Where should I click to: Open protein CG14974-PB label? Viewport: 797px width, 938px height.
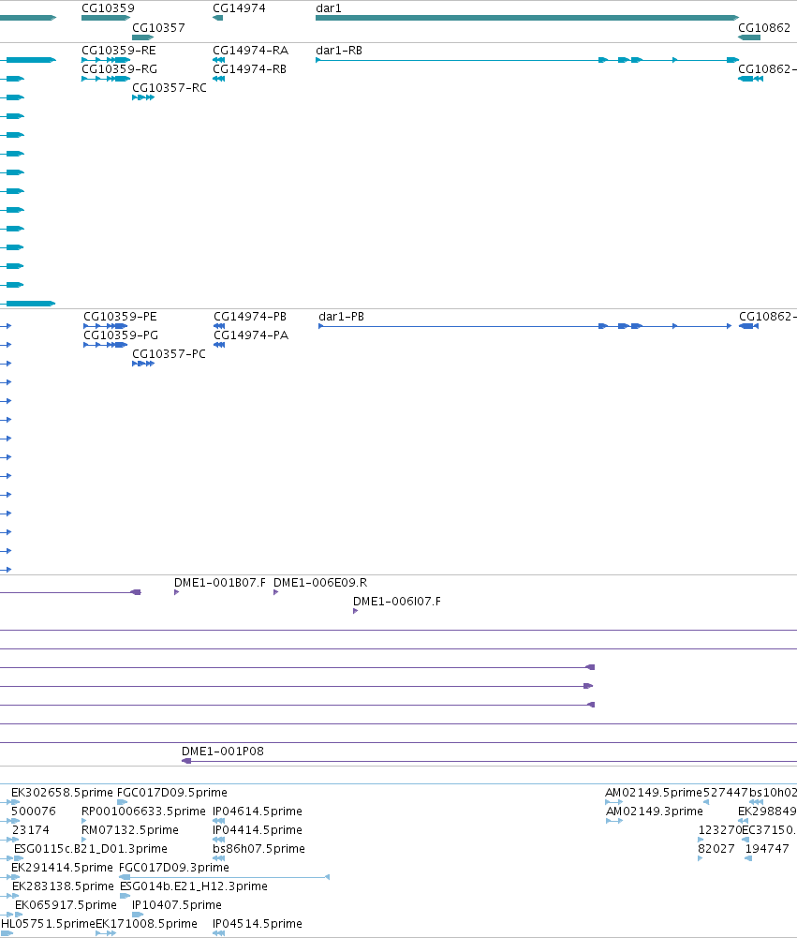(x=250, y=317)
